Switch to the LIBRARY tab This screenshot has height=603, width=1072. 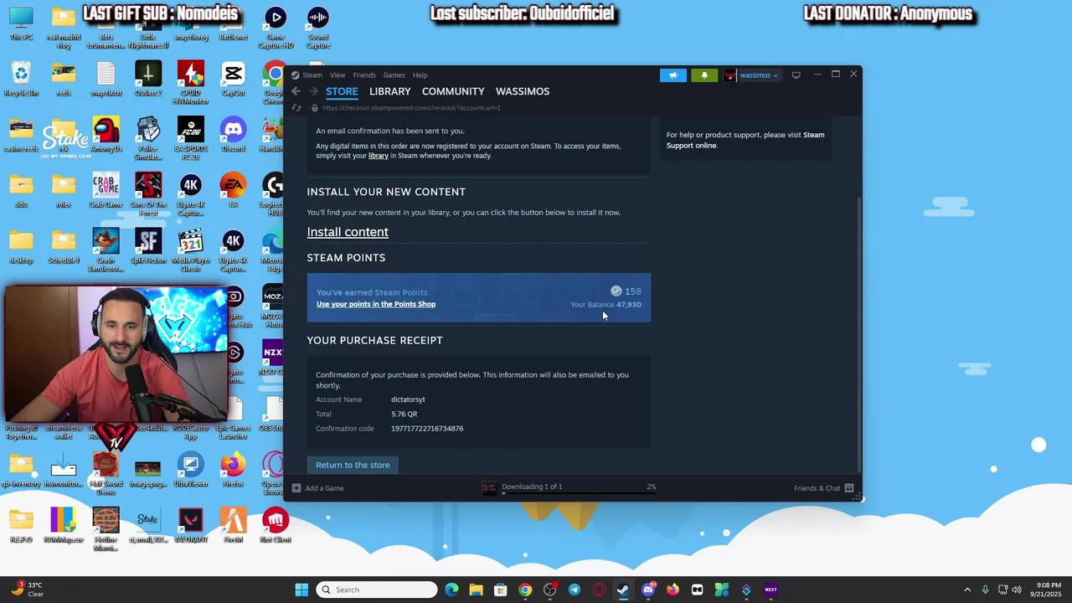390,91
